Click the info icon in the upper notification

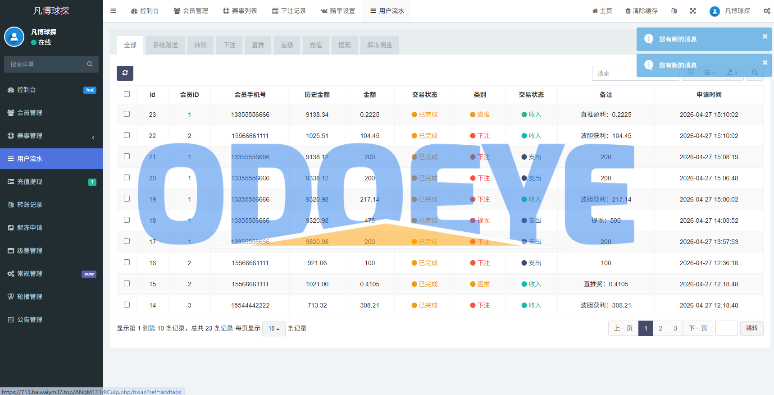pos(649,39)
